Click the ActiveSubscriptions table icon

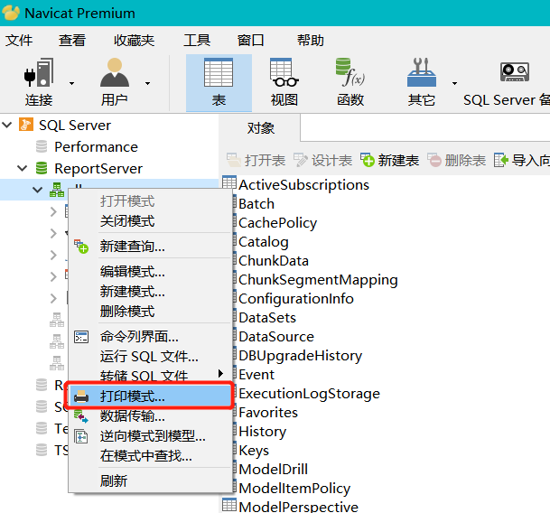click(x=229, y=182)
